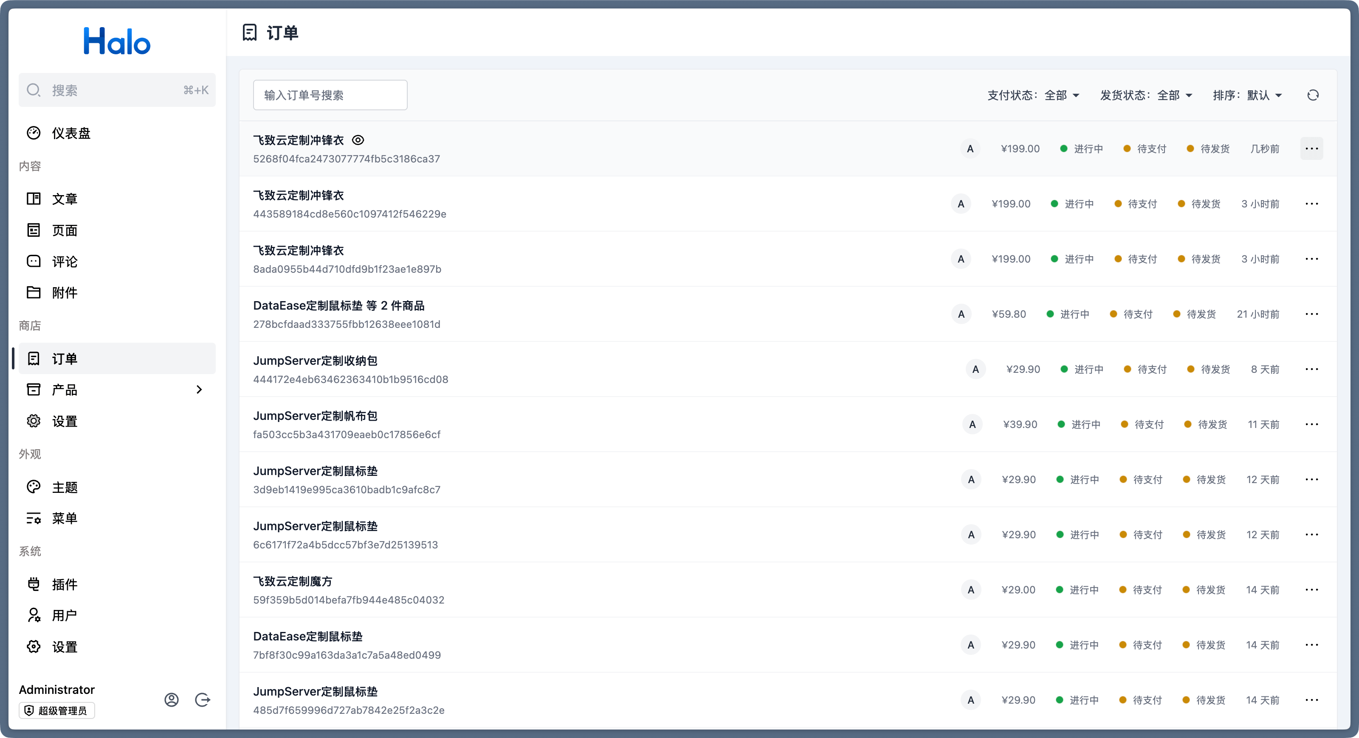Select 订单 in the sidebar
The width and height of the screenshot is (1359, 738).
click(x=65, y=359)
